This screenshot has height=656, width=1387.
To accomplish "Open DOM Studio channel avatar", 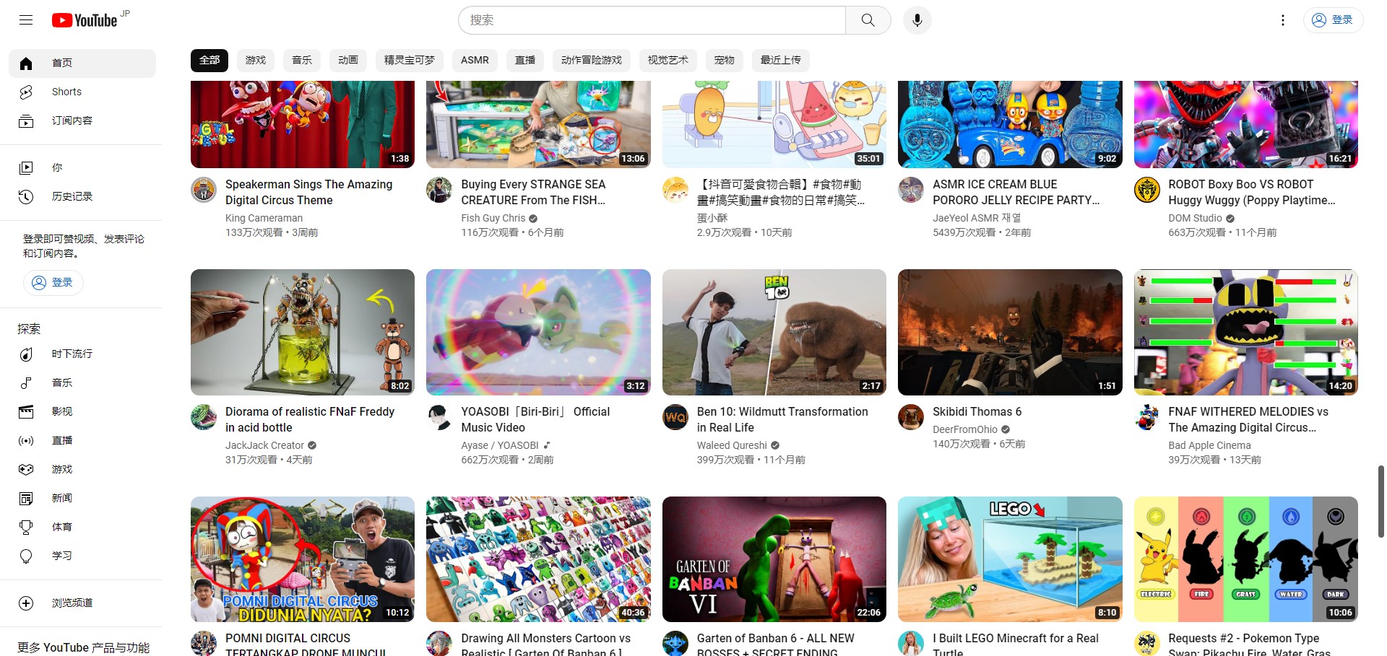I will pos(1147,190).
